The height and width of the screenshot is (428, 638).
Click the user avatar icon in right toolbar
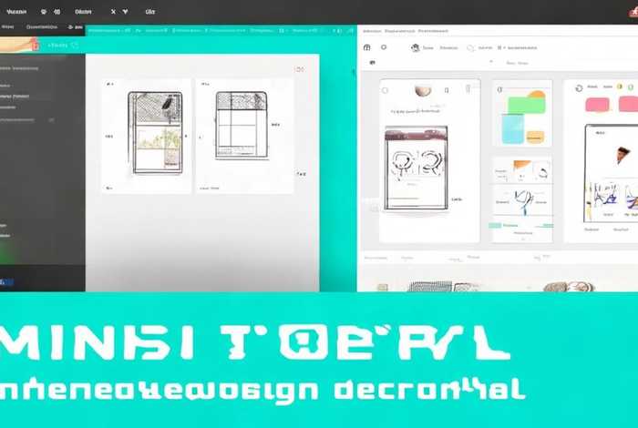click(415, 47)
